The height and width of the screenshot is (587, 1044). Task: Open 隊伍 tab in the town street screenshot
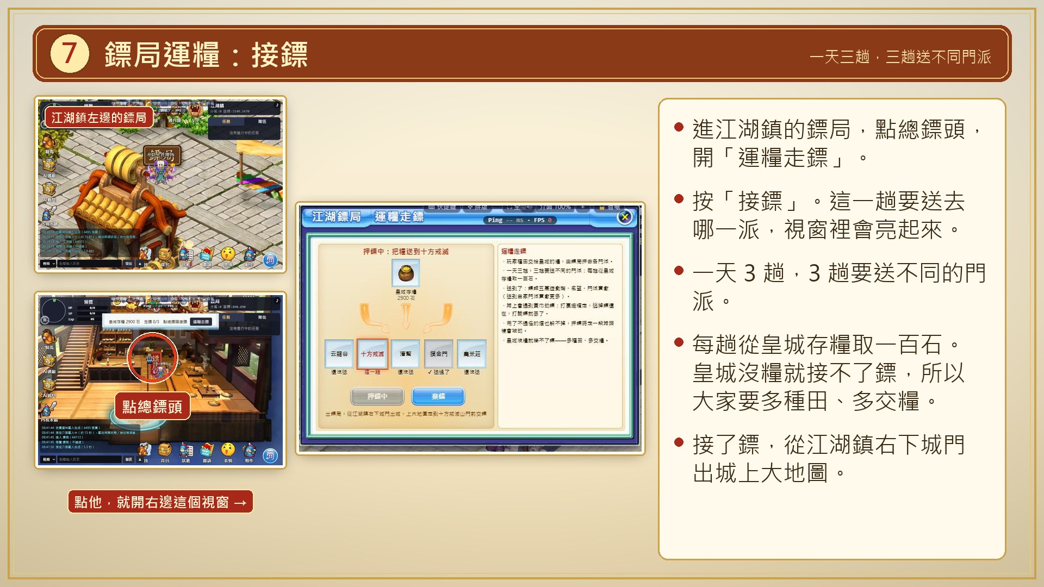[262, 122]
